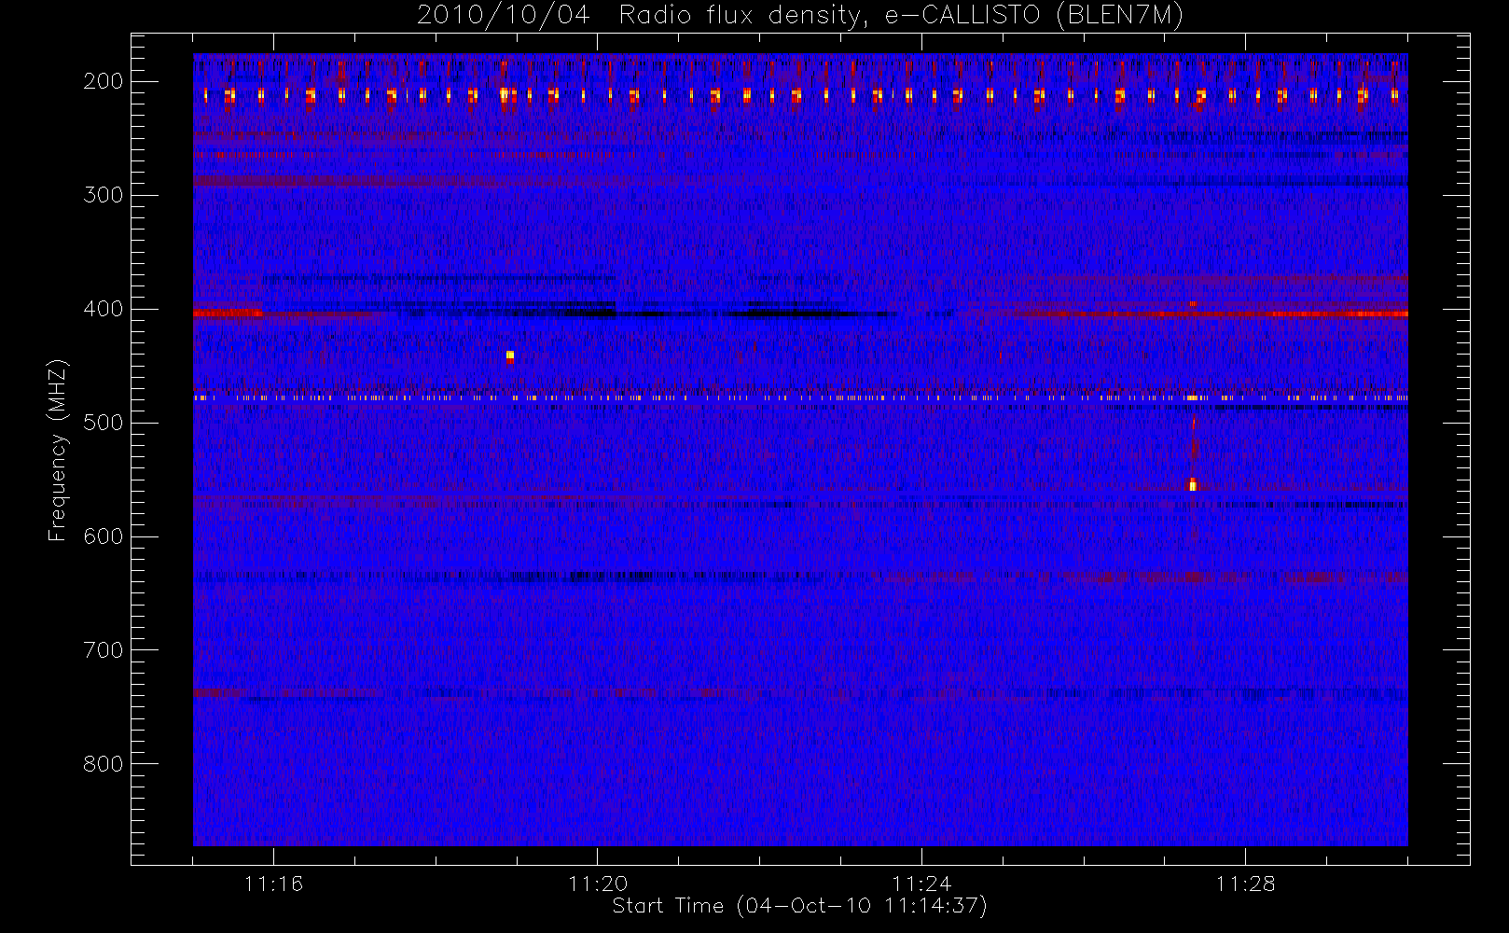This screenshot has height=933, width=1509.
Task: Click the 11:28 time tick label
Action: pyautogui.click(x=1245, y=884)
